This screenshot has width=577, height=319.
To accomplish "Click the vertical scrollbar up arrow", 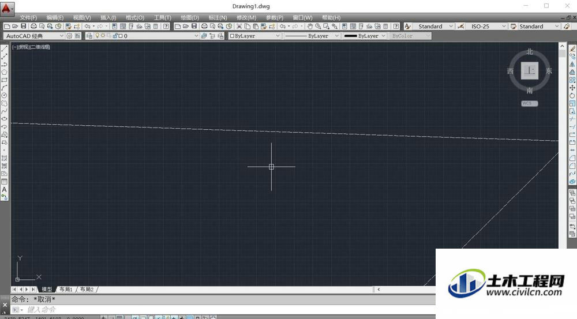I will click(x=562, y=46).
